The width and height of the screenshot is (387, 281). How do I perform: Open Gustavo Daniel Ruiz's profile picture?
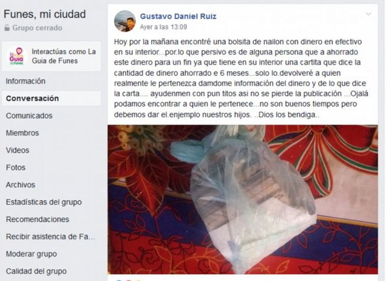coord(125,21)
